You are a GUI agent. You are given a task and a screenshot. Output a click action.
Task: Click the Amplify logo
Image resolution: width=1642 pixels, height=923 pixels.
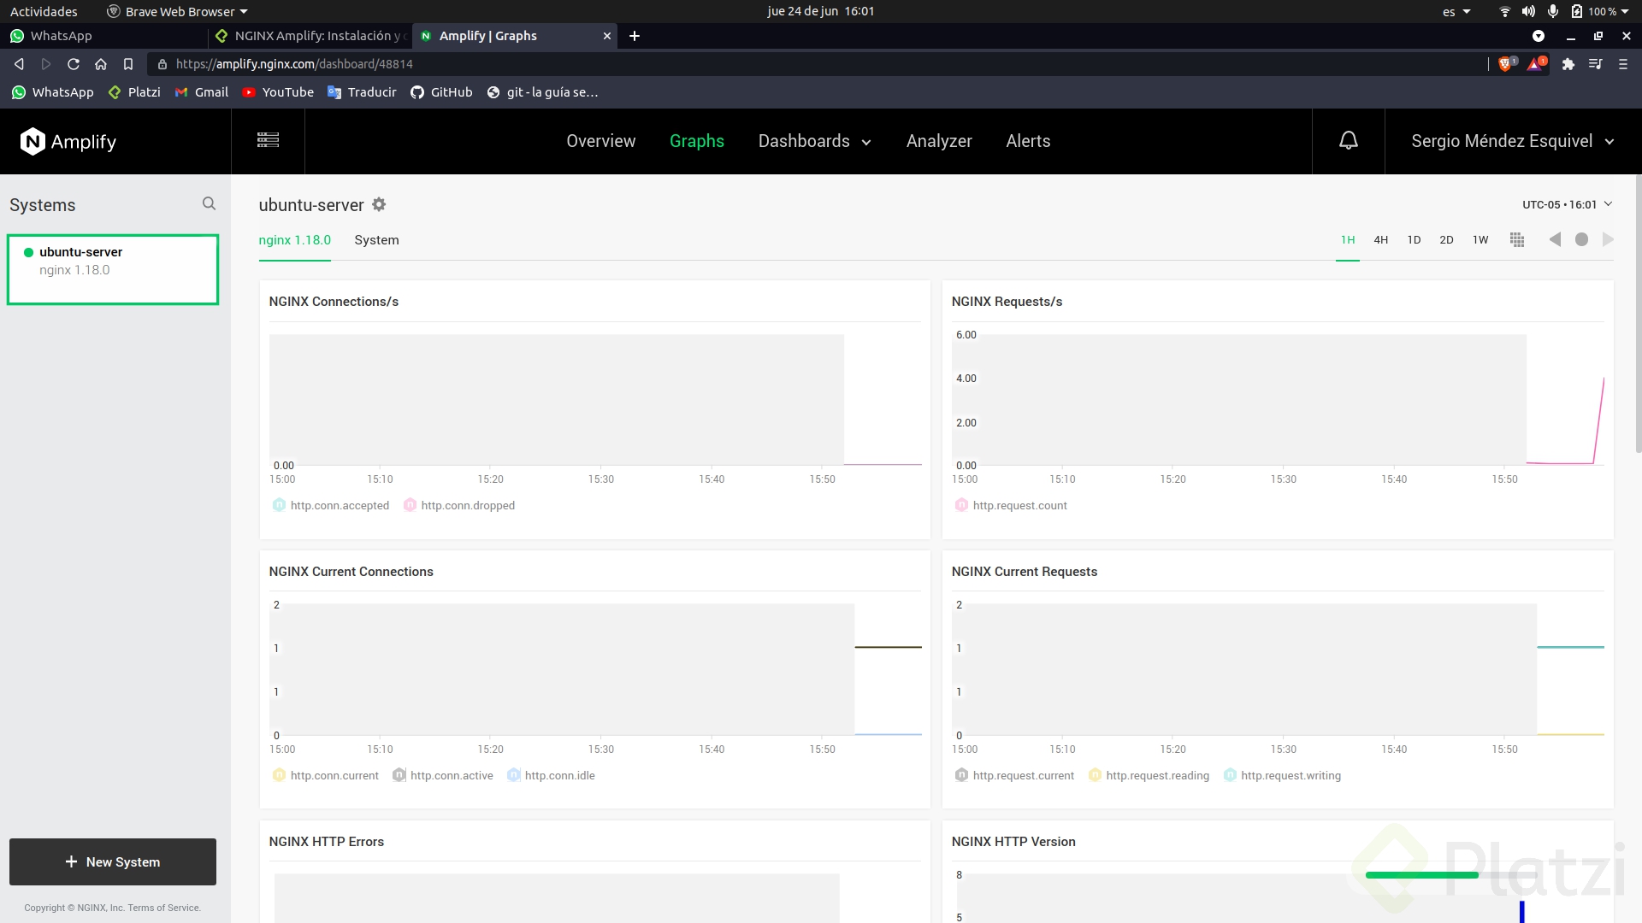coord(68,141)
